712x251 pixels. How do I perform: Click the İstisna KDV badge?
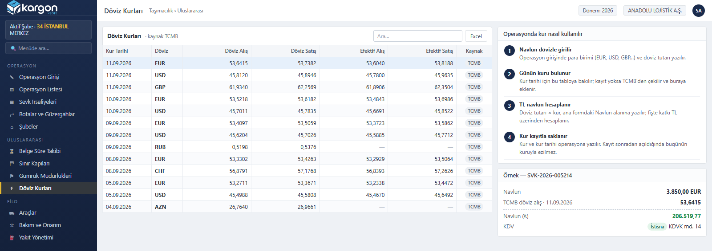657,227
